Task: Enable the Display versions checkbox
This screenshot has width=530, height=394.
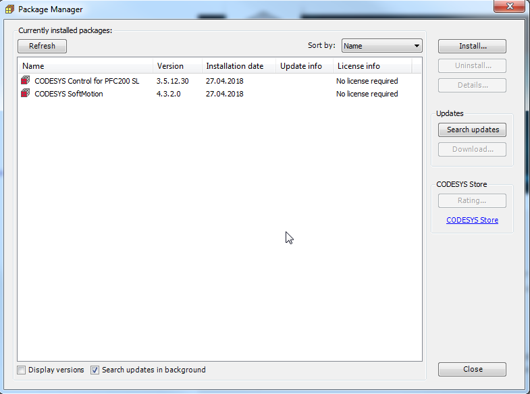Action: pyautogui.click(x=22, y=370)
